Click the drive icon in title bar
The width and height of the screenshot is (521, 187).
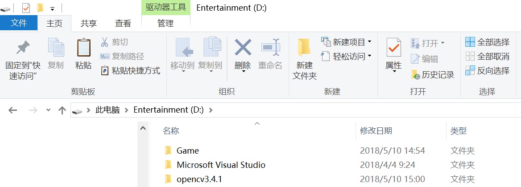click(x=5, y=8)
